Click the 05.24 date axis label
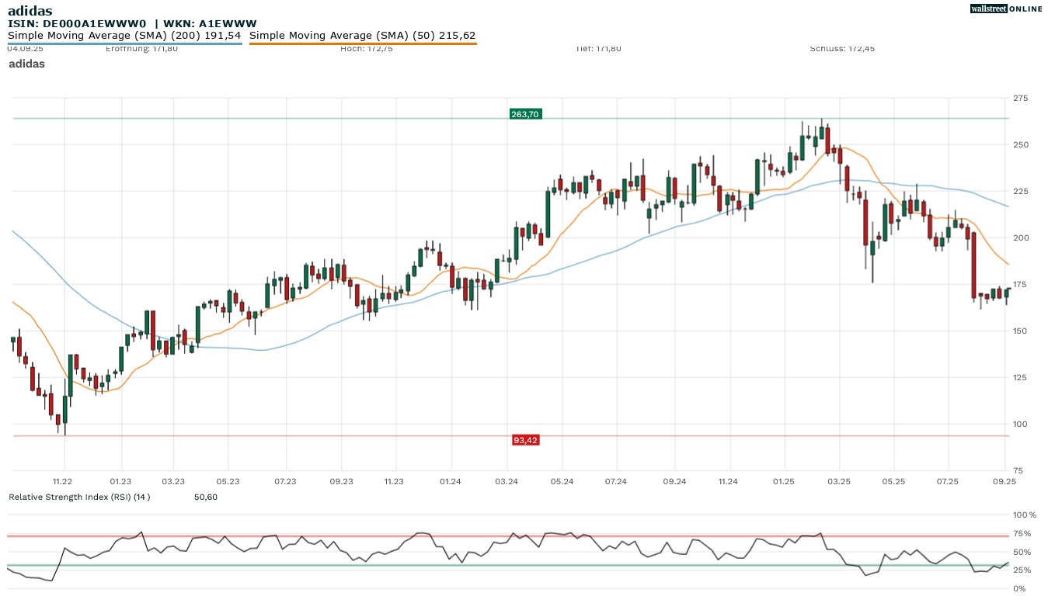 [562, 482]
